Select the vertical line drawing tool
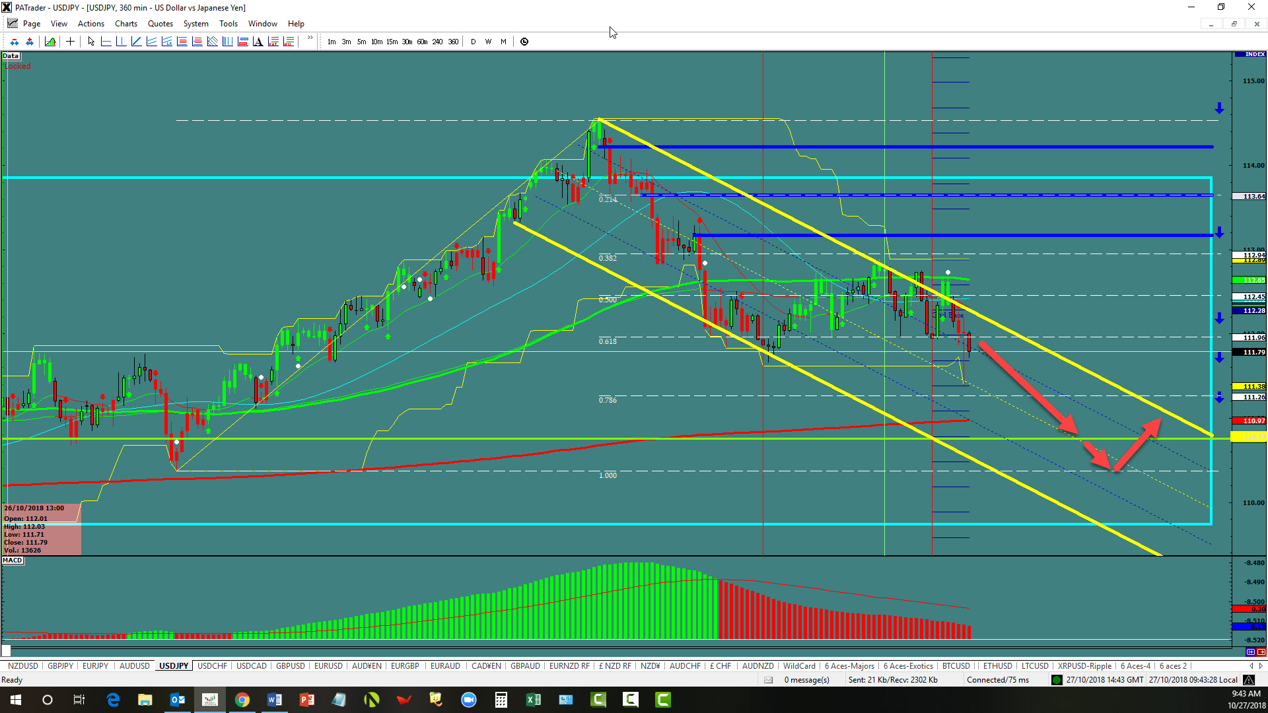 click(x=121, y=42)
